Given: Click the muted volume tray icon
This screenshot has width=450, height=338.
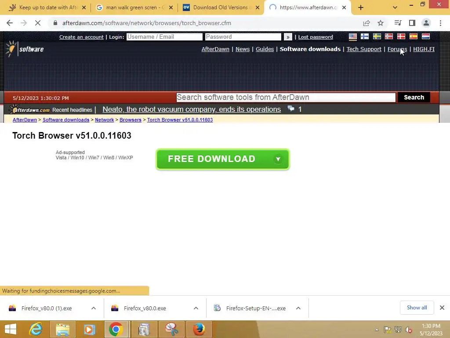Looking at the screenshot, I should pyautogui.click(x=408, y=330).
